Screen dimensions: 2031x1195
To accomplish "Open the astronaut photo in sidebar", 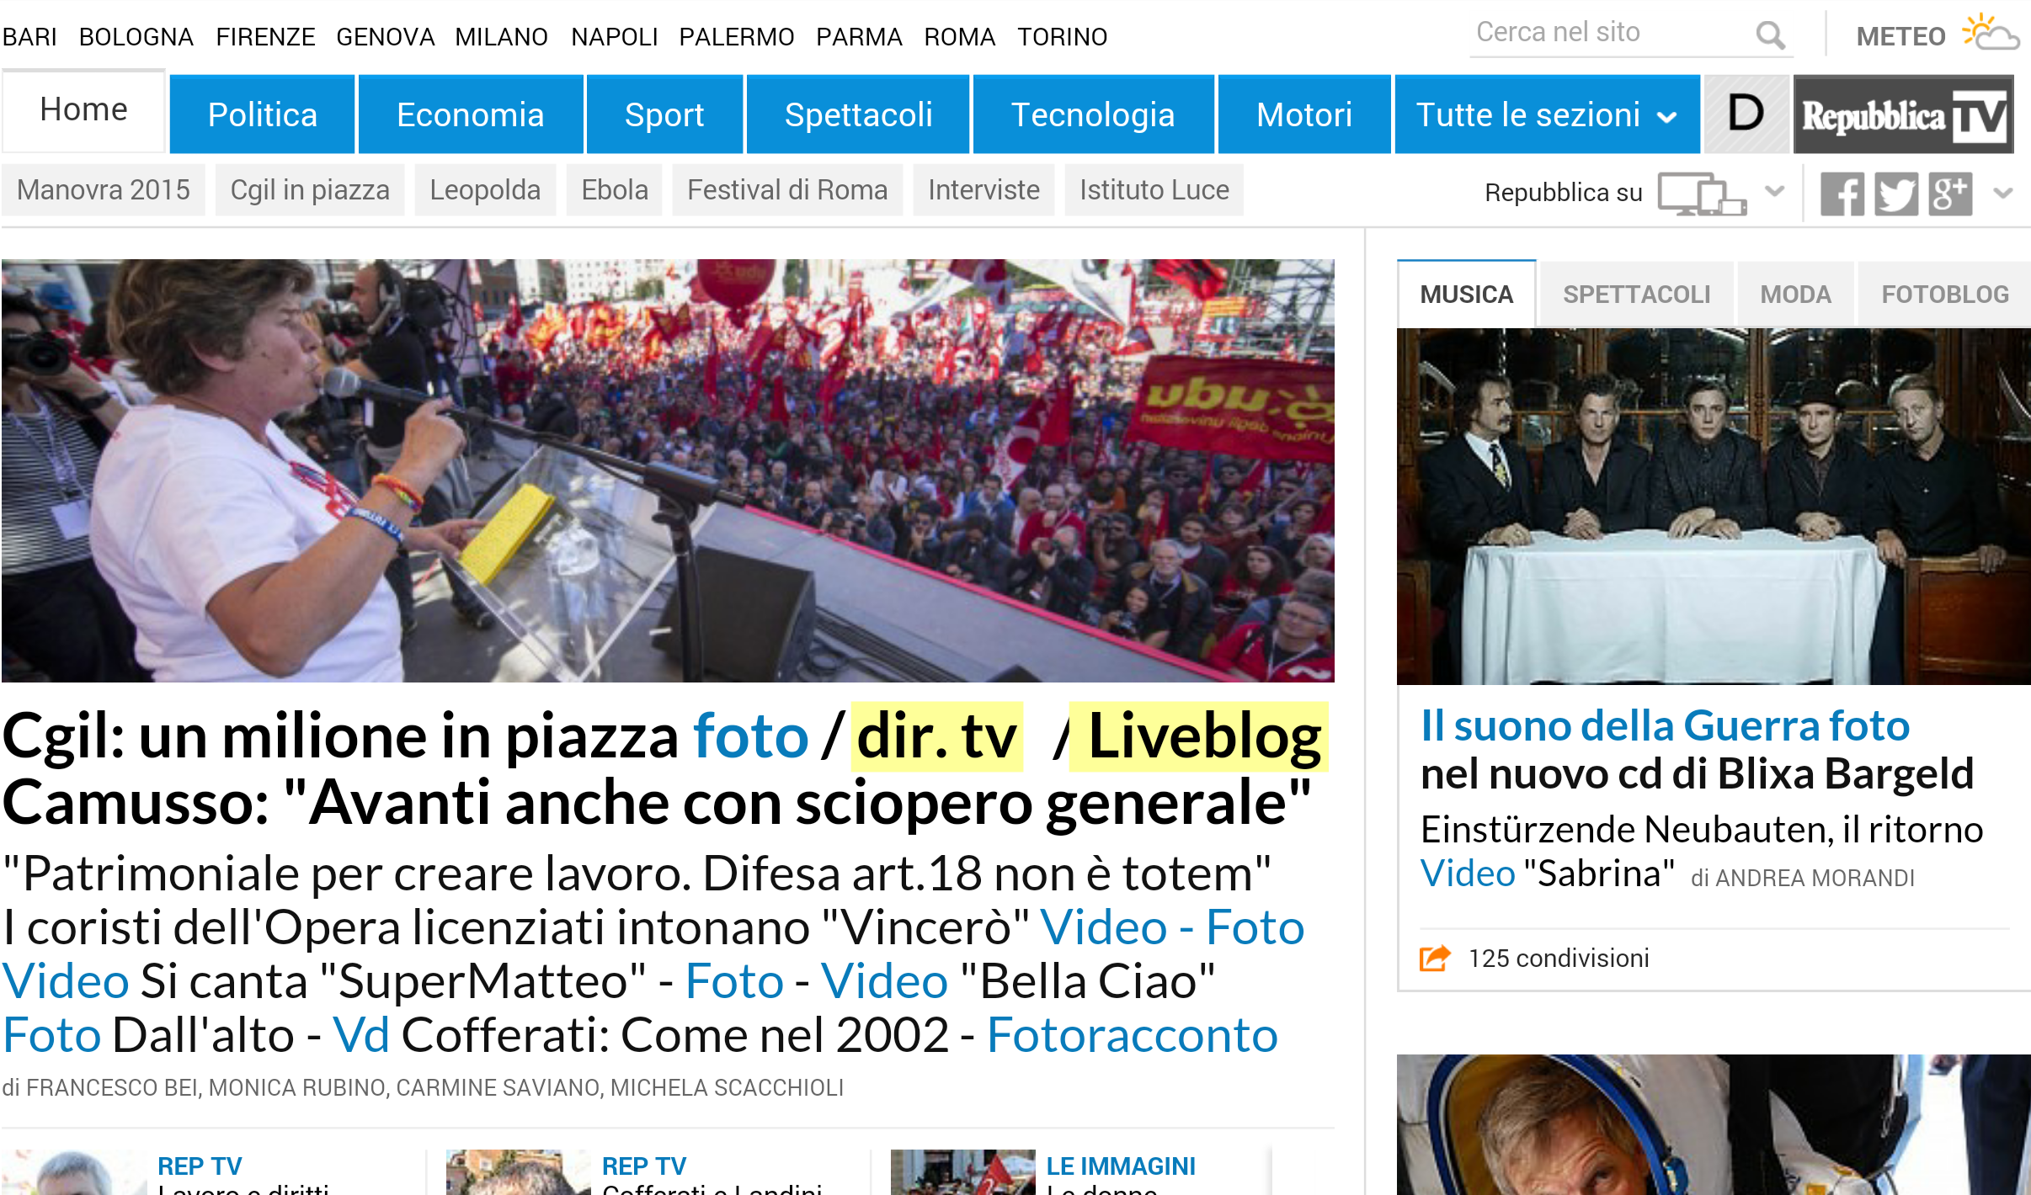I will [1714, 1124].
